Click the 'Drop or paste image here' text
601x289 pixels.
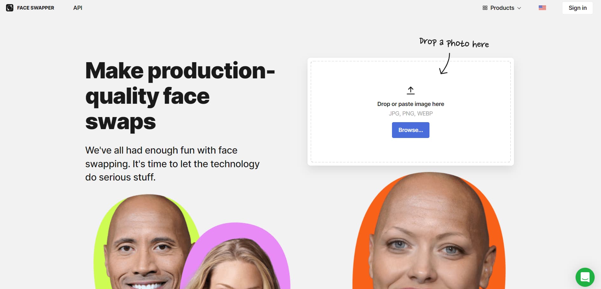pyautogui.click(x=410, y=104)
